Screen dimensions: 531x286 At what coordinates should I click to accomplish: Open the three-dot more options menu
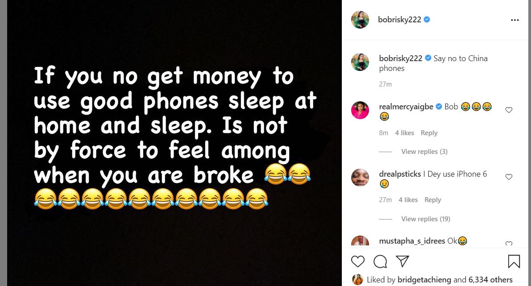click(x=515, y=20)
